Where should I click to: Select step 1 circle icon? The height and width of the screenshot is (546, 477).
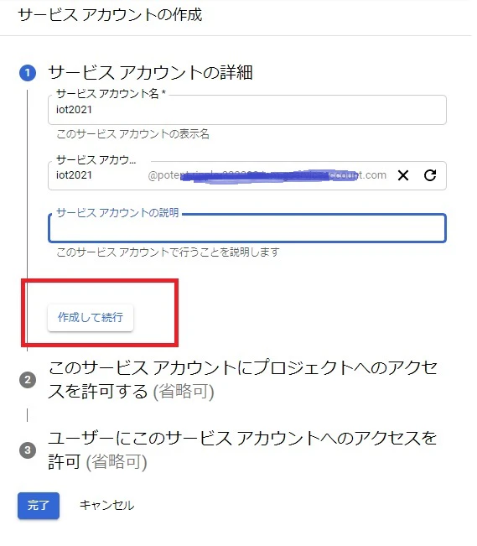28,73
